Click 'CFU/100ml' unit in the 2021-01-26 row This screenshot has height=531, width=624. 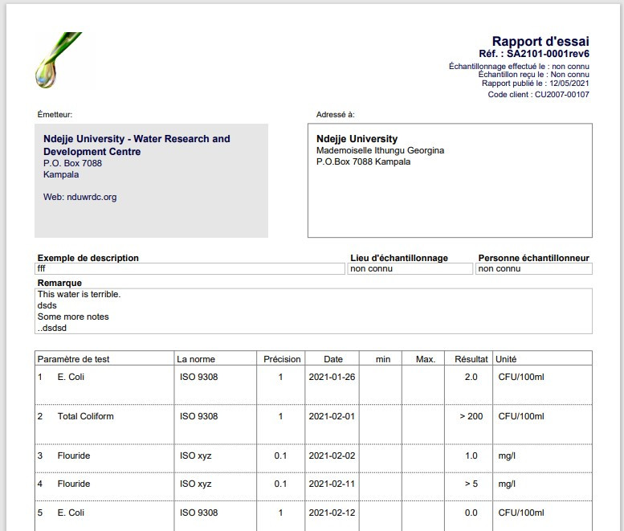click(x=521, y=377)
